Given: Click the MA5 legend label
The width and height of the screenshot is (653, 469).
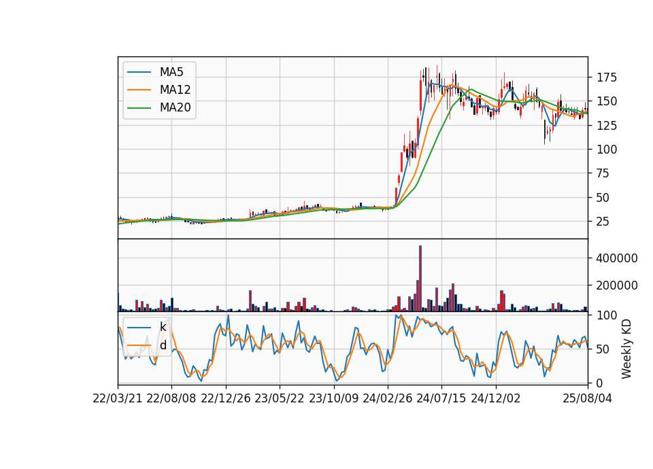Looking at the screenshot, I should 171,72.
